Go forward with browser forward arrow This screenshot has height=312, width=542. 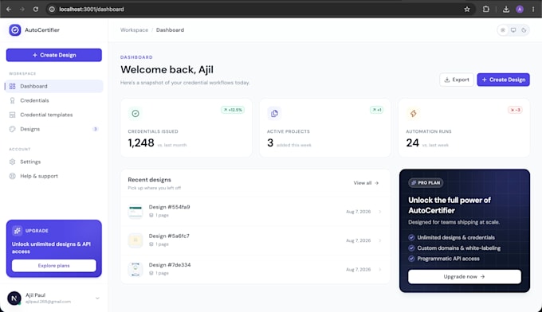click(x=22, y=10)
